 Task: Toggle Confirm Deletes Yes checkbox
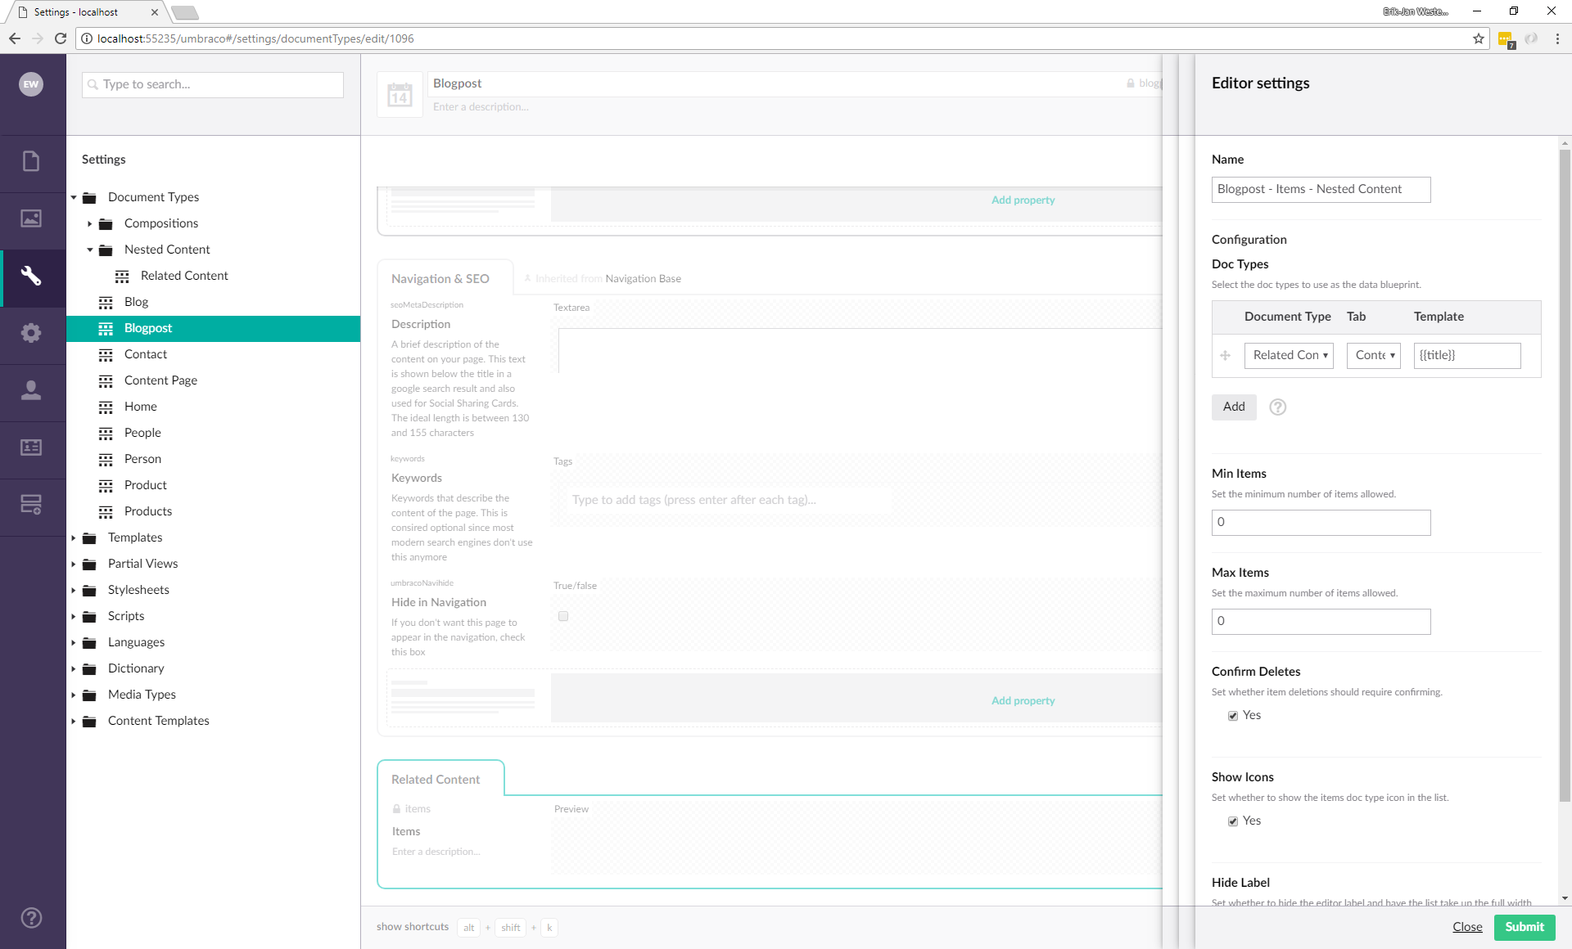coord(1233,716)
